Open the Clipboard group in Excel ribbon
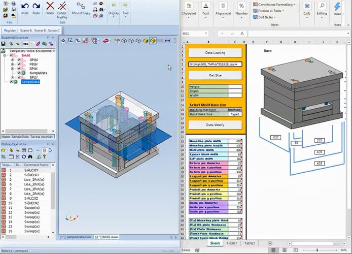This screenshot has width=352, height=254. 189,10
